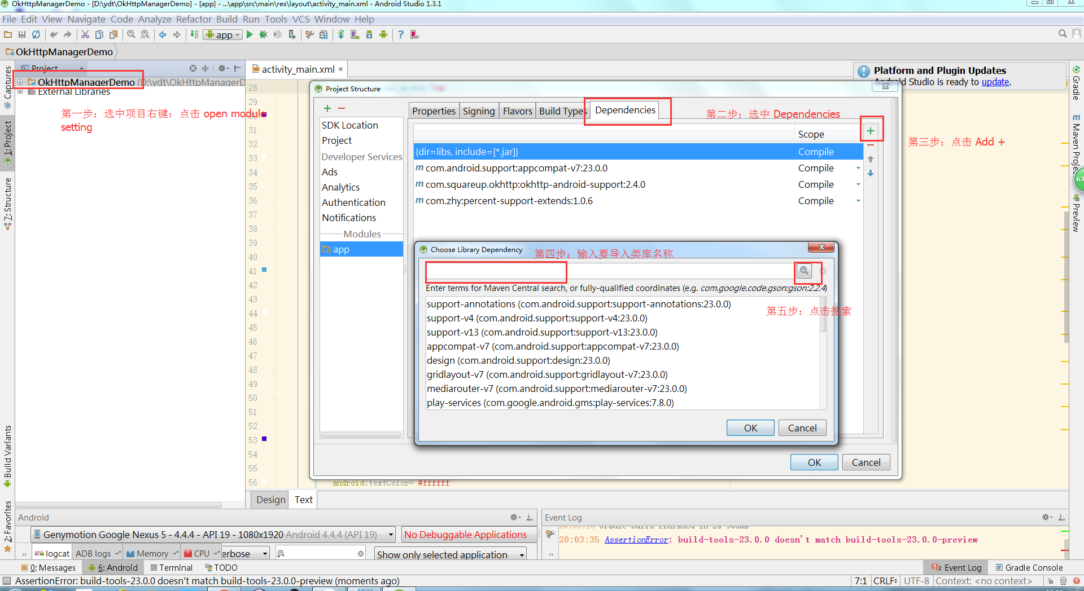Viewport: 1084px width, 591px height.
Task: Expand the OkHttpManagerDemo tree node
Action: 20,82
